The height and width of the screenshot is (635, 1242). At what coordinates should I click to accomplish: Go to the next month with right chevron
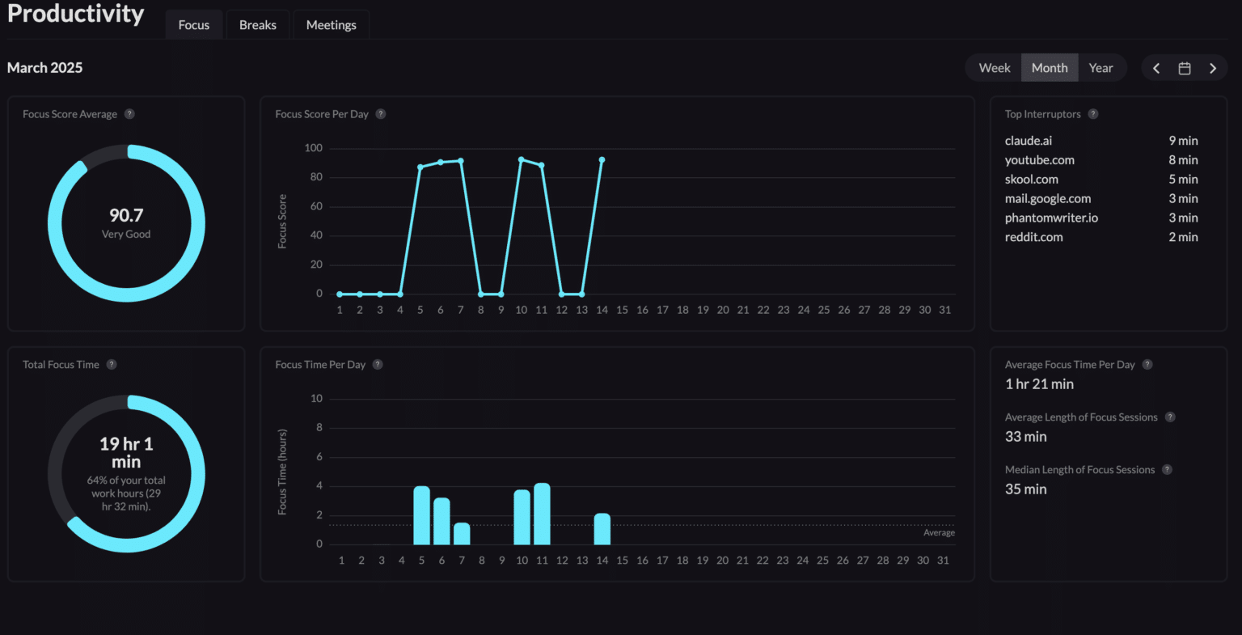point(1213,68)
